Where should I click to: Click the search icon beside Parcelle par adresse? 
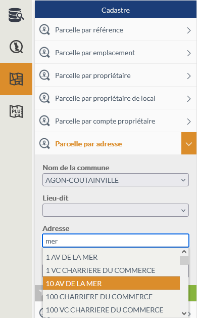(44, 144)
